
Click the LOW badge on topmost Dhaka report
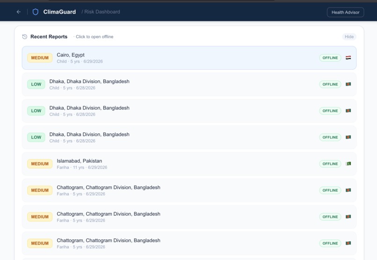coord(36,84)
